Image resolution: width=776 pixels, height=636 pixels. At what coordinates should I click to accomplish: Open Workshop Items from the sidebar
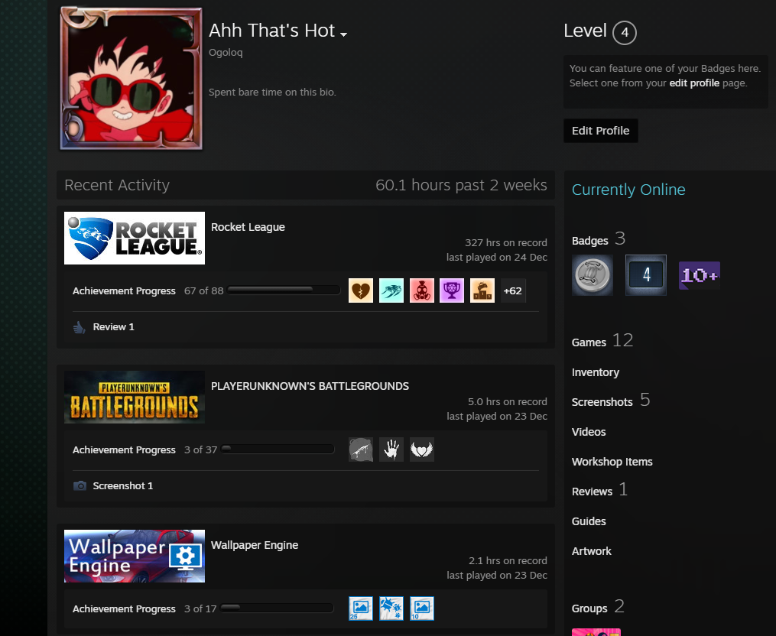(612, 462)
